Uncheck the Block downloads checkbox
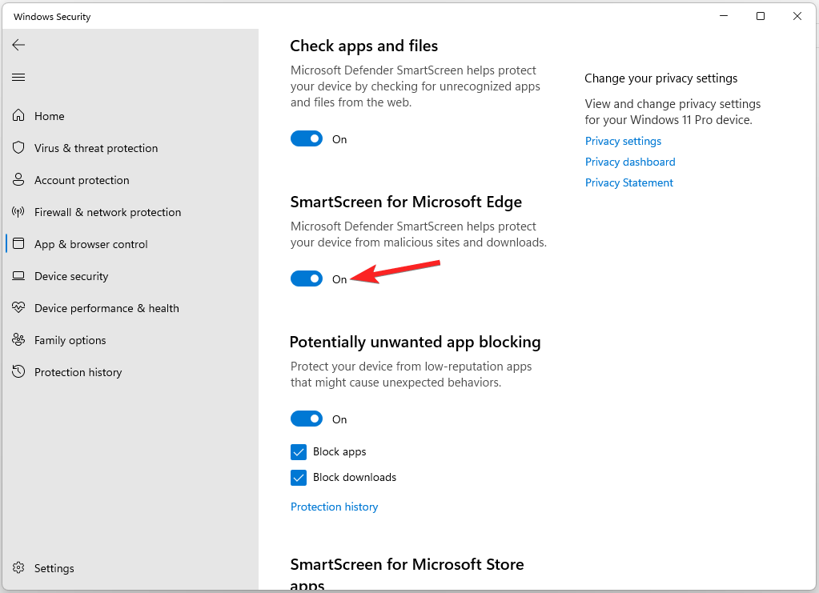819x593 pixels. click(x=299, y=478)
